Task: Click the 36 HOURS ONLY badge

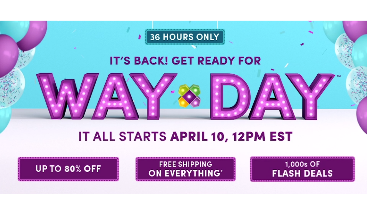Action: coord(185,37)
